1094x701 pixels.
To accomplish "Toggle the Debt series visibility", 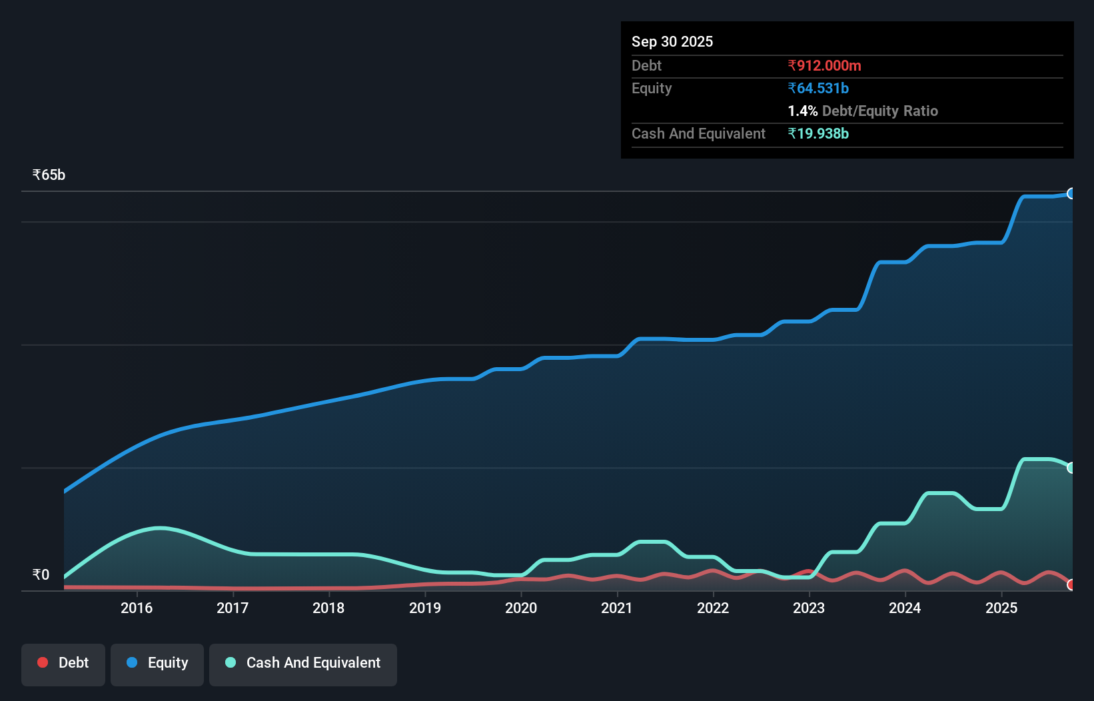I will coord(63,663).
